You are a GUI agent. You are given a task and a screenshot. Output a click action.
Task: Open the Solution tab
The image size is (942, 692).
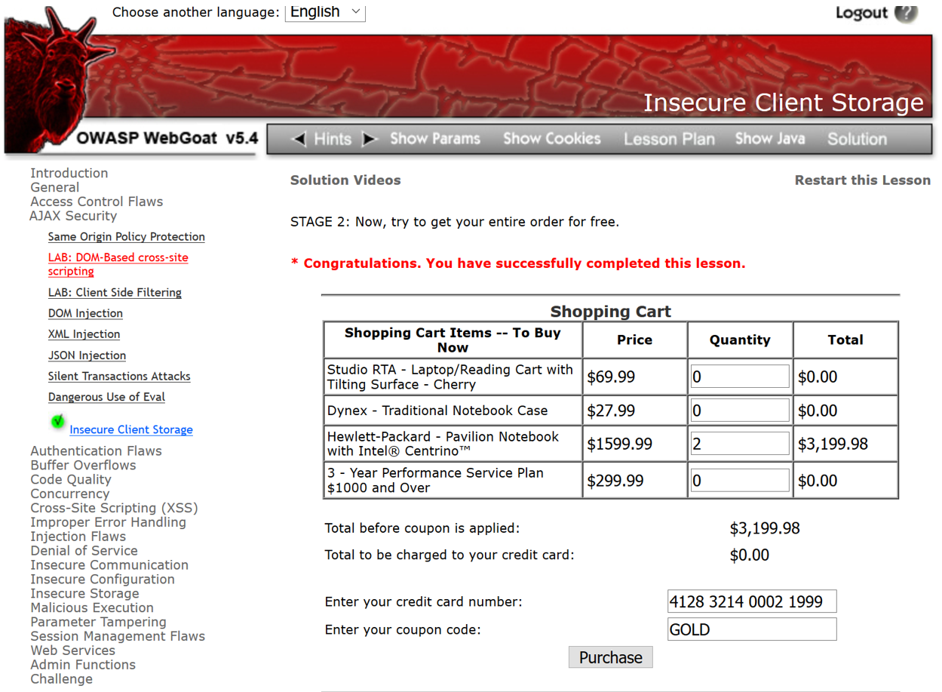pyautogui.click(x=857, y=139)
